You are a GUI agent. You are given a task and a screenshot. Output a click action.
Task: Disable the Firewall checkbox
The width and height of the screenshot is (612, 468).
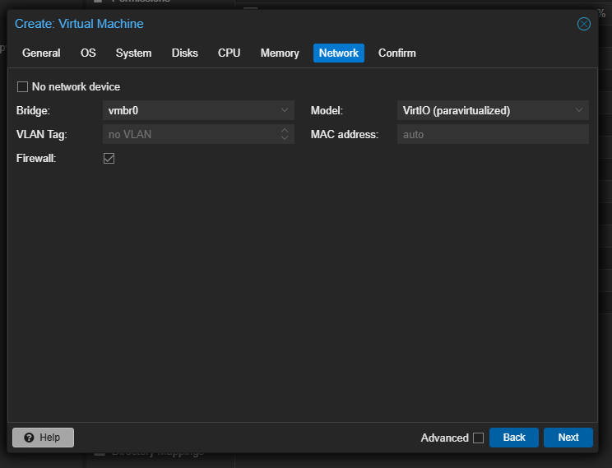coord(109,158)
